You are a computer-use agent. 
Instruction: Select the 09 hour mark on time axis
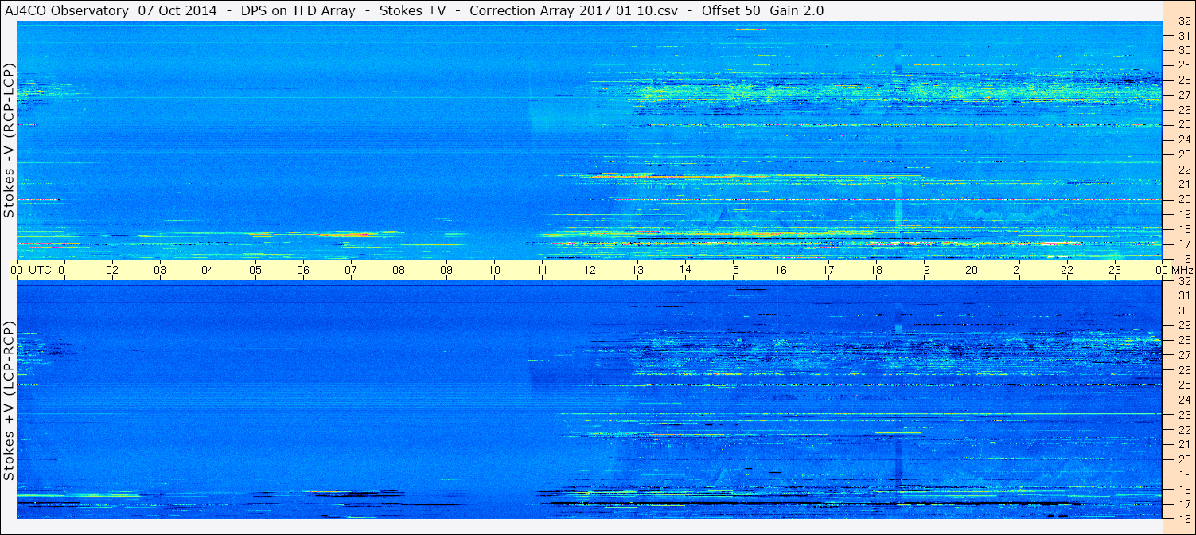coord(446,270)
